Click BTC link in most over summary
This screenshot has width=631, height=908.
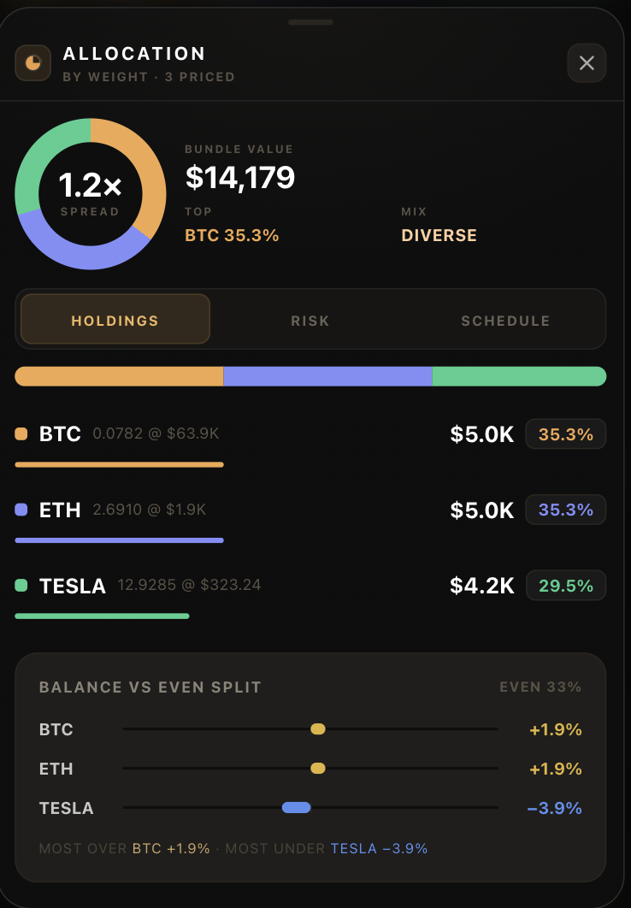(x=147, y=848)
